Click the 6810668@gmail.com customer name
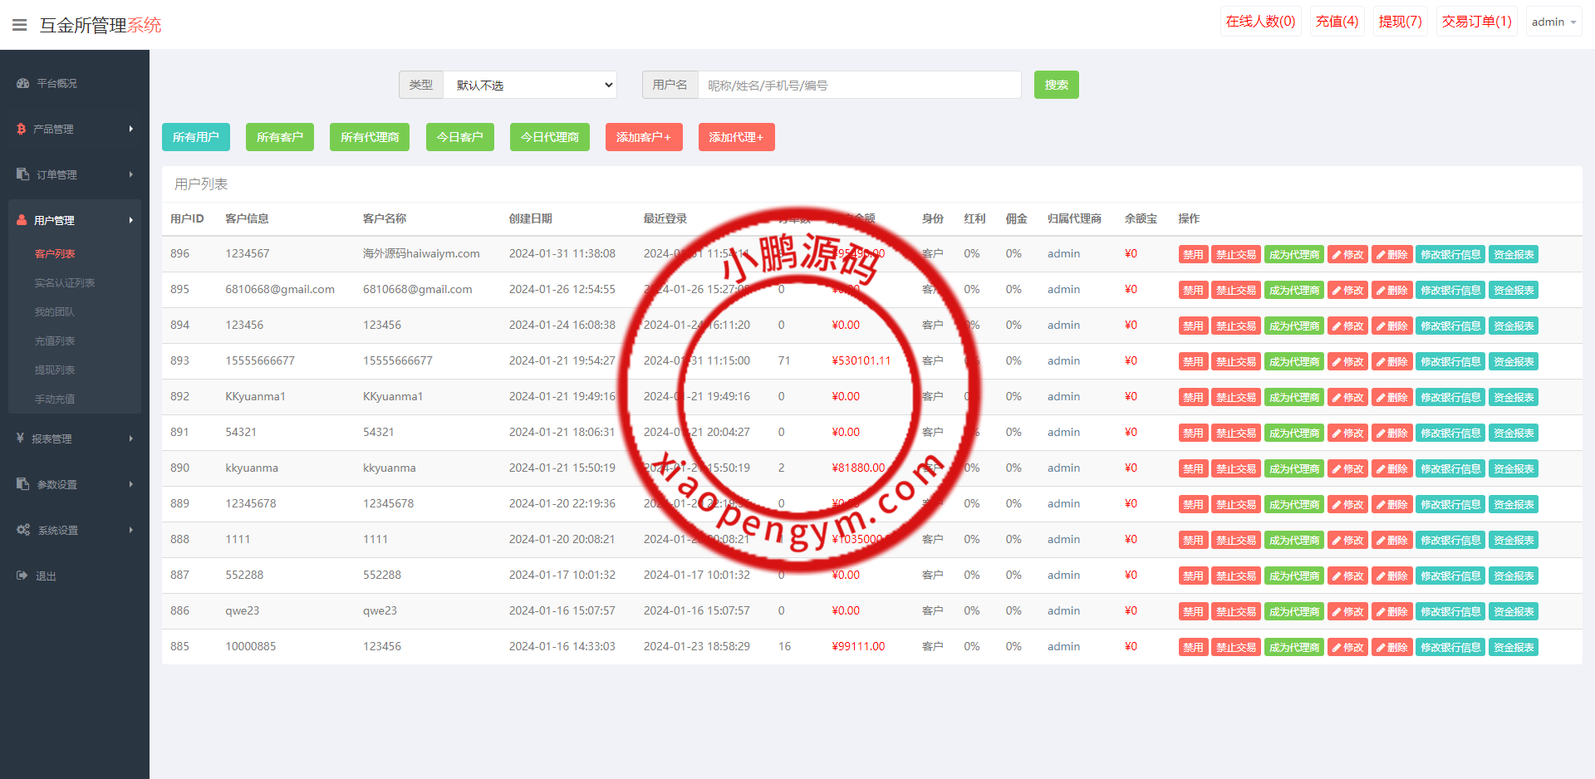 click(x=417, y=289)
